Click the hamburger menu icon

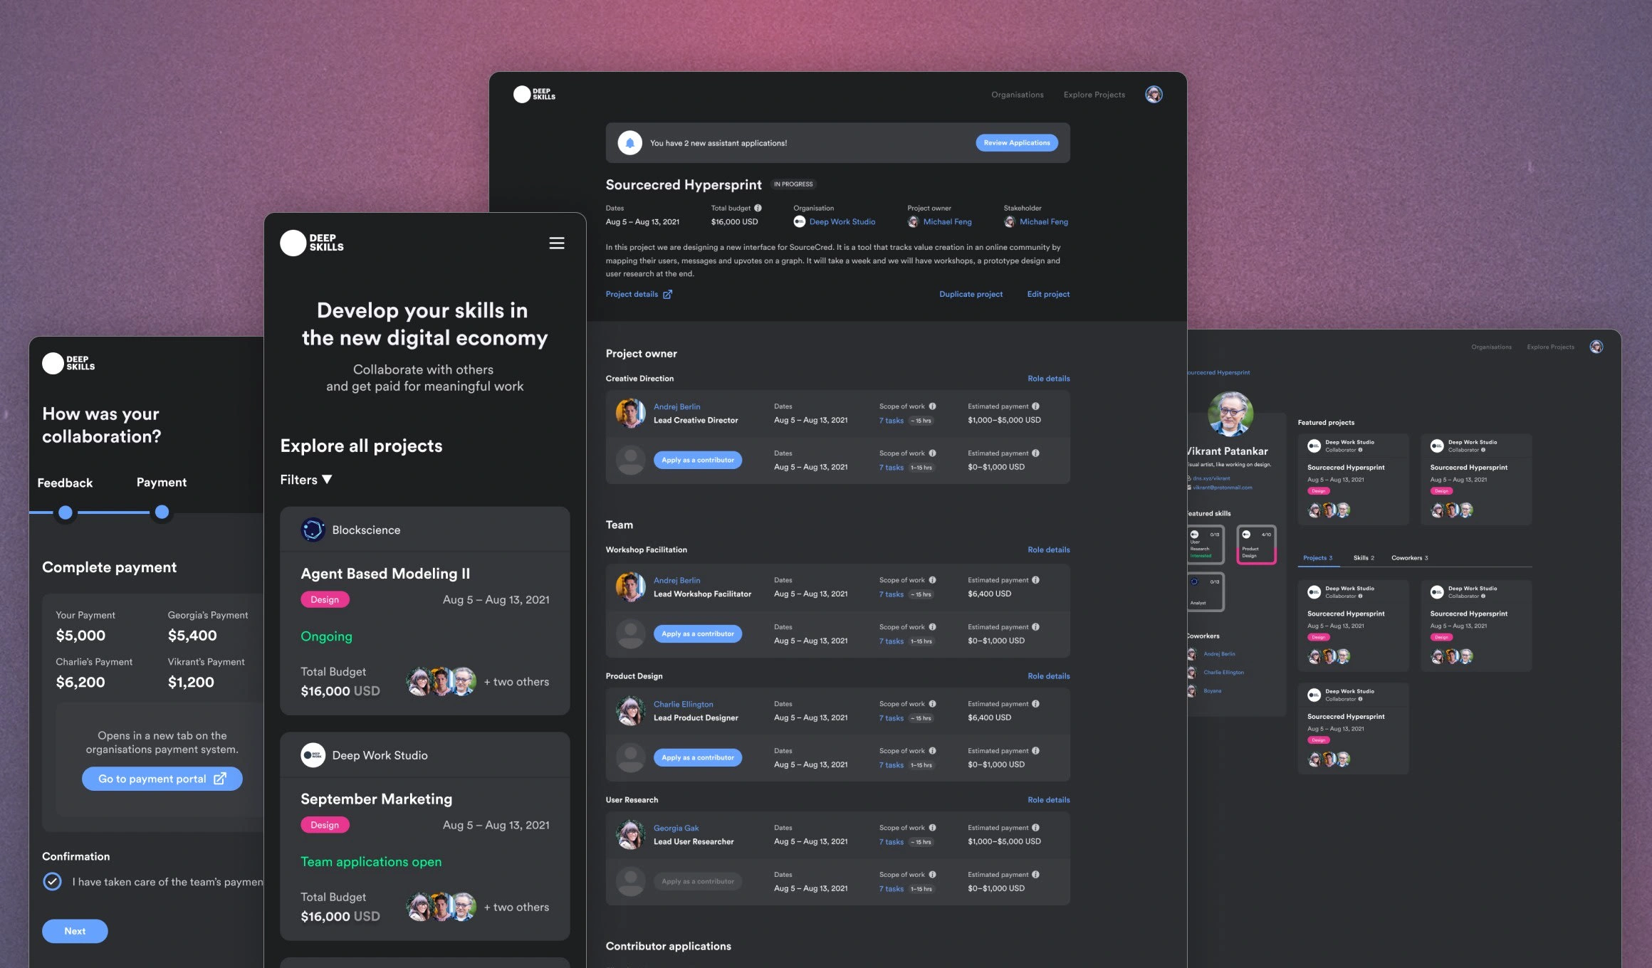pos(558,243)
